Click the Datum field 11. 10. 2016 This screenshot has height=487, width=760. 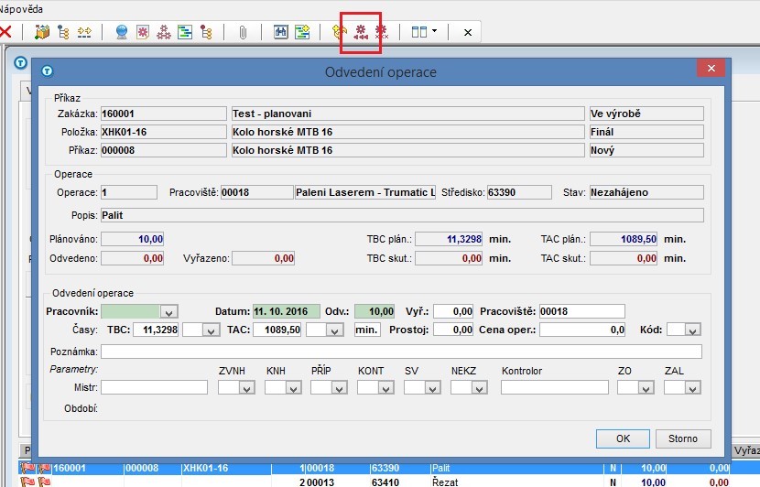pyautogui.click(x=286, y=311)
